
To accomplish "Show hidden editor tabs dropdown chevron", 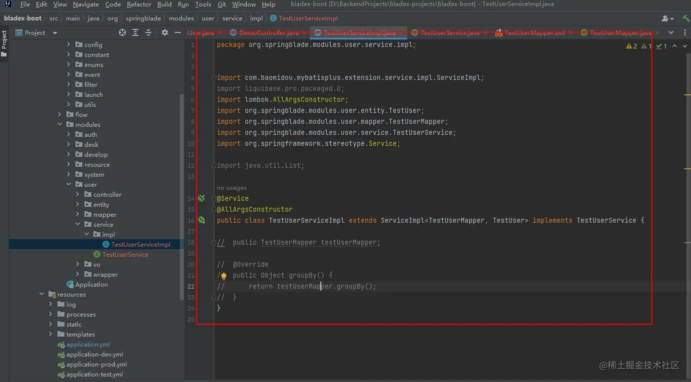I will (x=671, y=32).
